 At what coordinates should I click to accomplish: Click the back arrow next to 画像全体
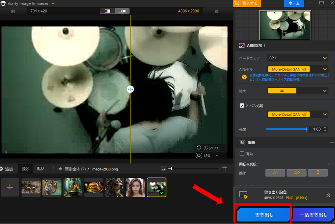point(60,169)
